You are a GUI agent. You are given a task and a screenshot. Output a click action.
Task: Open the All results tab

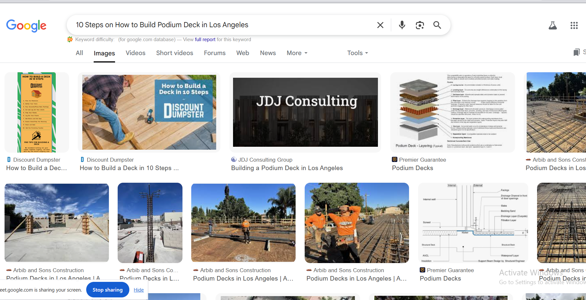point(79,53)
